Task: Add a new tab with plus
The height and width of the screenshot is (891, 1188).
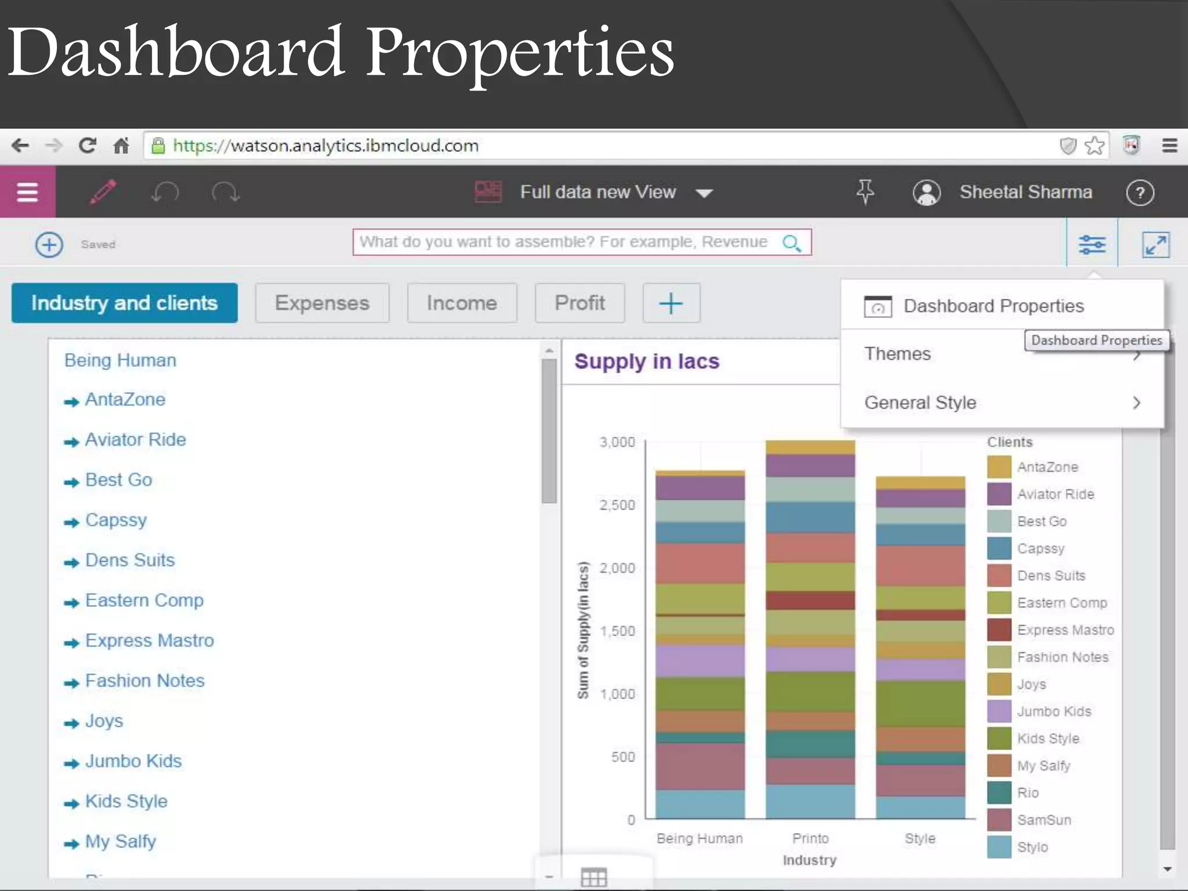Action: 671,303
